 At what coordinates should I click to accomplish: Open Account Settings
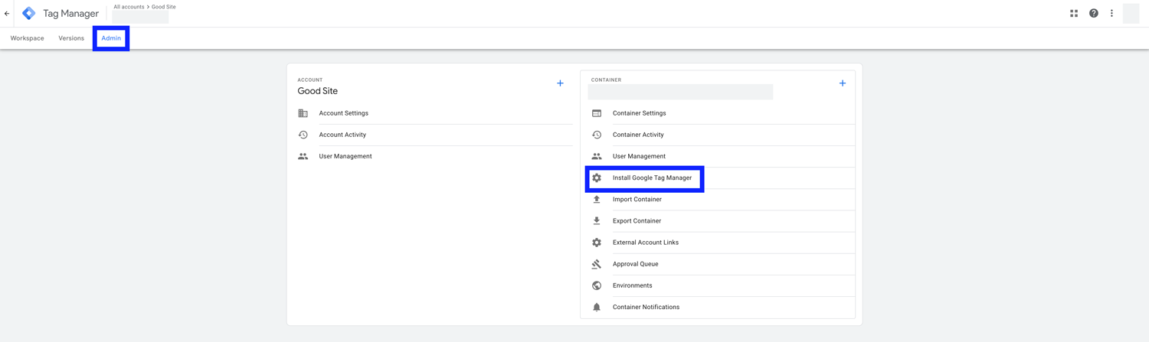[x=343, y=113]
